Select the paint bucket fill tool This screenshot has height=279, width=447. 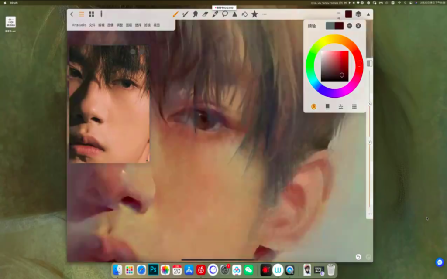pyautogui.click(x=244, y=14)
